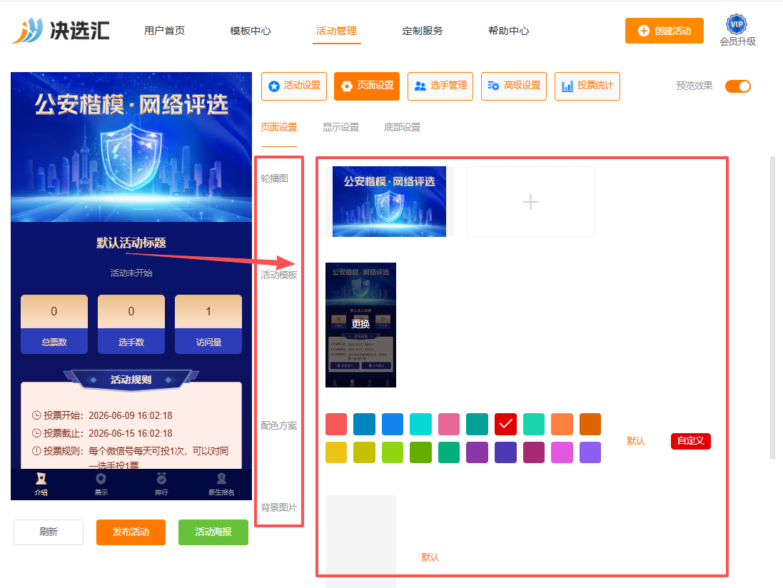Click the checked red color swatch
Viewport: 783px width, 588px height.
(505, 425)
